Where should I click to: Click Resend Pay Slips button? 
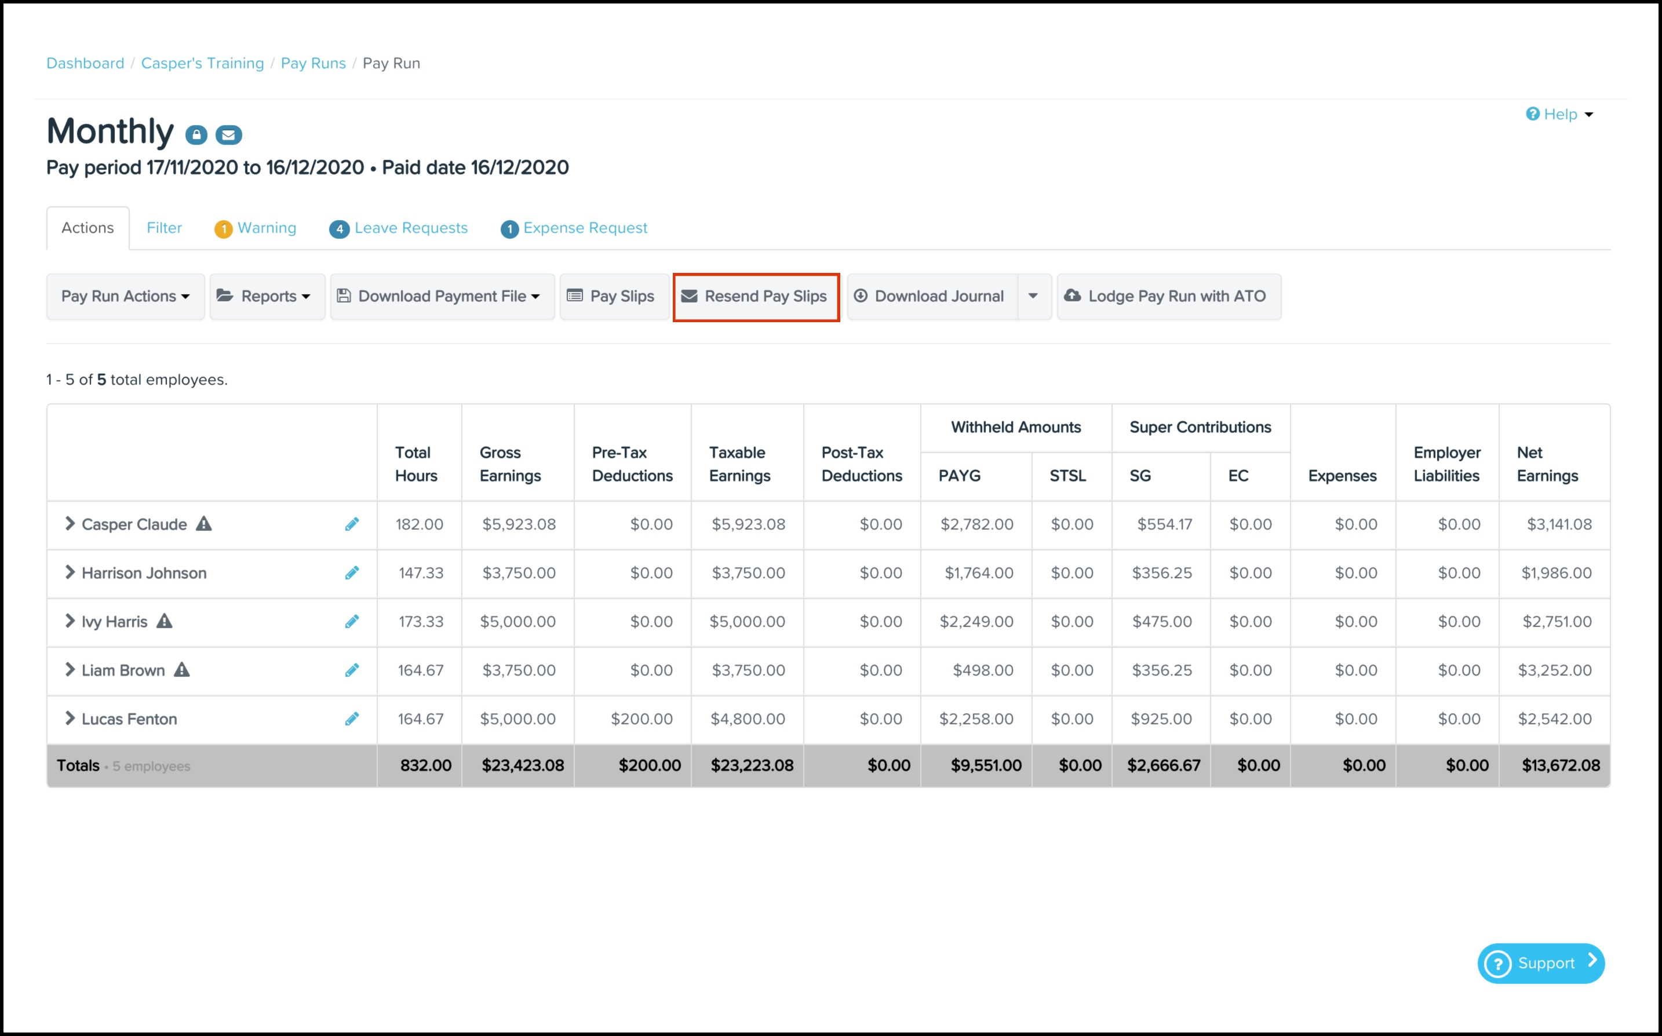tap(756, 296)
